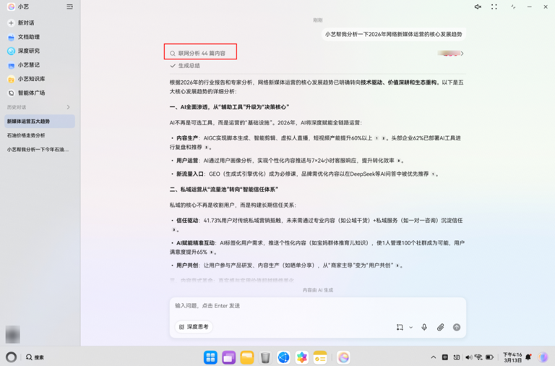Viewport: 555px width, 366px height.
Task: Shrink window with the compact-mode icon
Action: point(513,7)
